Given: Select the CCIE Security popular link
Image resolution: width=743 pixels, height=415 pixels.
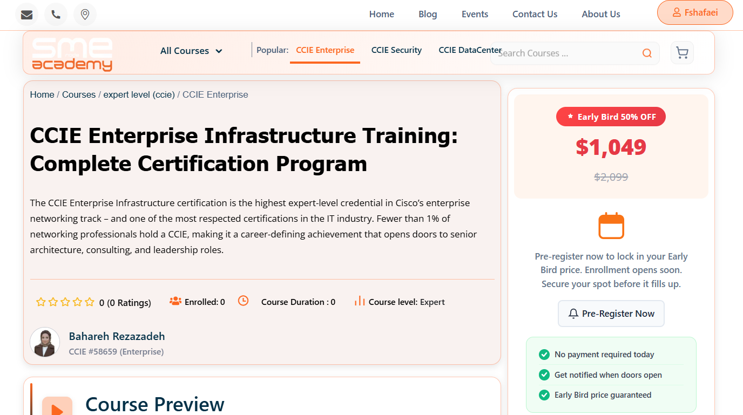Looking at the screenshot, I should (396, 50).
